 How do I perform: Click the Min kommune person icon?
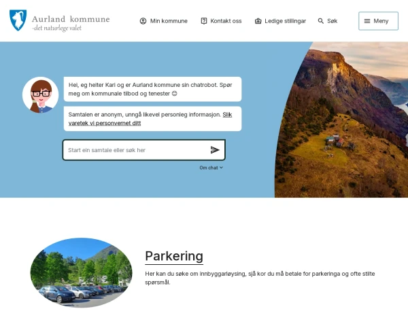pyautogui.click(x=143, y=21)
